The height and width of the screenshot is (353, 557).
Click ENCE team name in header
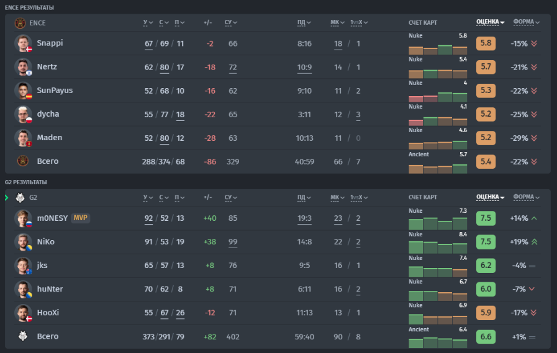(x=37, y=23)
